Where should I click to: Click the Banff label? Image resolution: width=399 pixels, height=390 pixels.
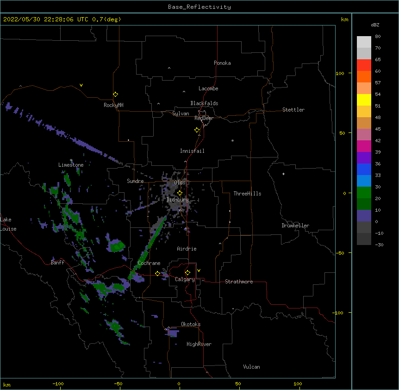click(57, 263)
